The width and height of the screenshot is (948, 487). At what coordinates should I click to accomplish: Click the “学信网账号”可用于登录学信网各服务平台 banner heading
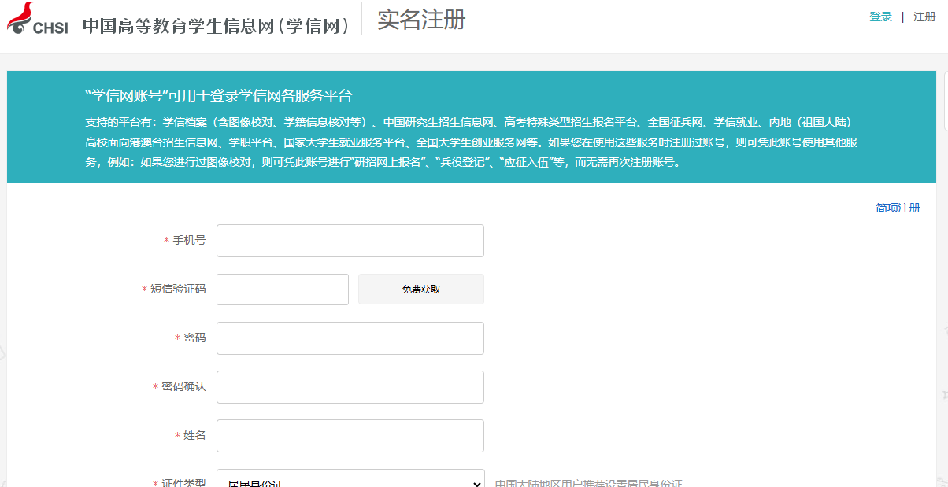[x=218, y=96]
